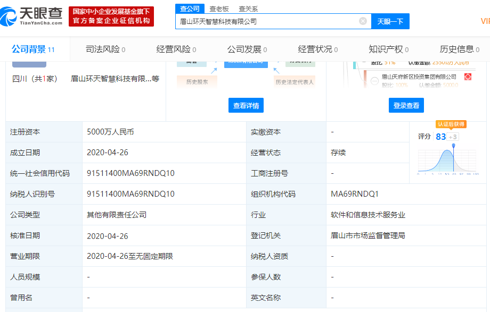Click the 查看详情 button
The width and height of the screenshot is (490, 312).
tap(246, 105)
